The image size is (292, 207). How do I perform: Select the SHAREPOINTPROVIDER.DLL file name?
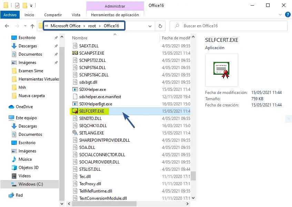104,140
